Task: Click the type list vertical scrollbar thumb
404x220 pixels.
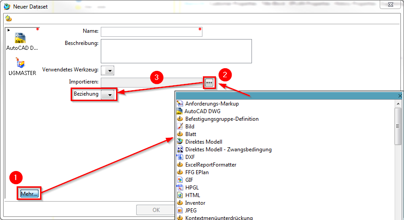Action: tap(398, 126)
